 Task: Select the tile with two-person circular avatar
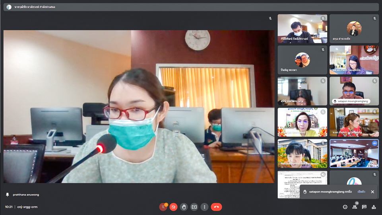pyautogui.click(x=302, y=60)
